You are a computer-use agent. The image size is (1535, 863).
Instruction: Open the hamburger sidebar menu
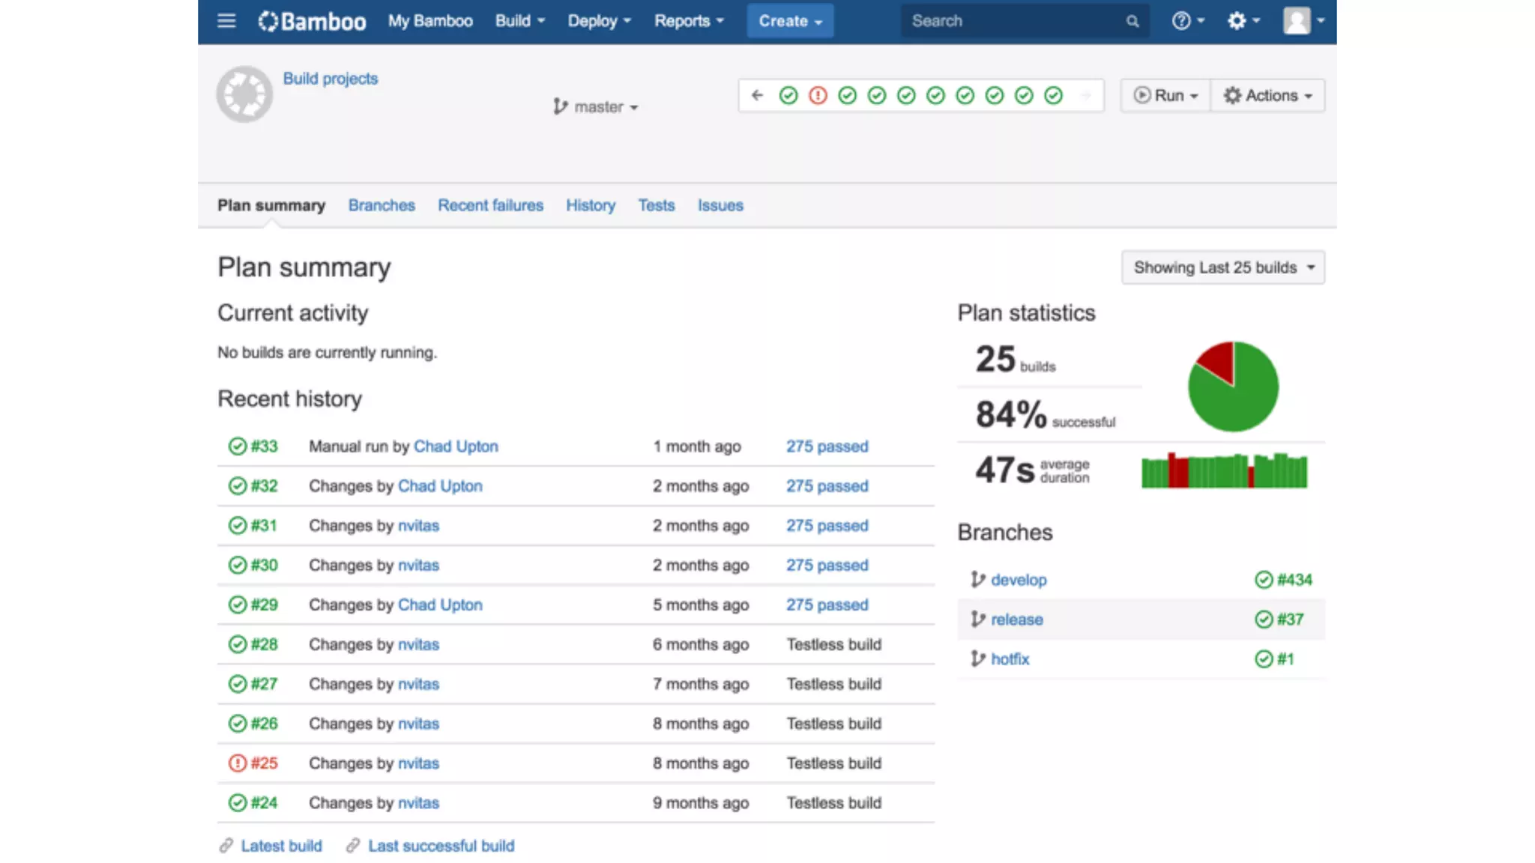click(x=226, y=21)
